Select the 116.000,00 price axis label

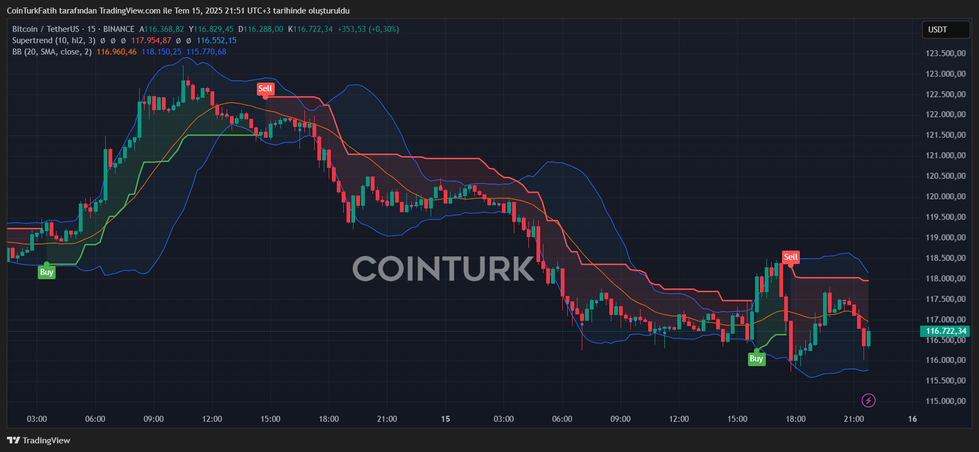(x=946, y=360)
